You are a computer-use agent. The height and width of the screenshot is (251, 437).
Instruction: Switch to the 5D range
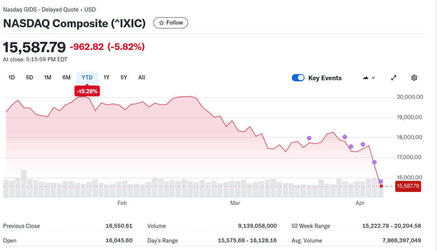coord(30,78)
